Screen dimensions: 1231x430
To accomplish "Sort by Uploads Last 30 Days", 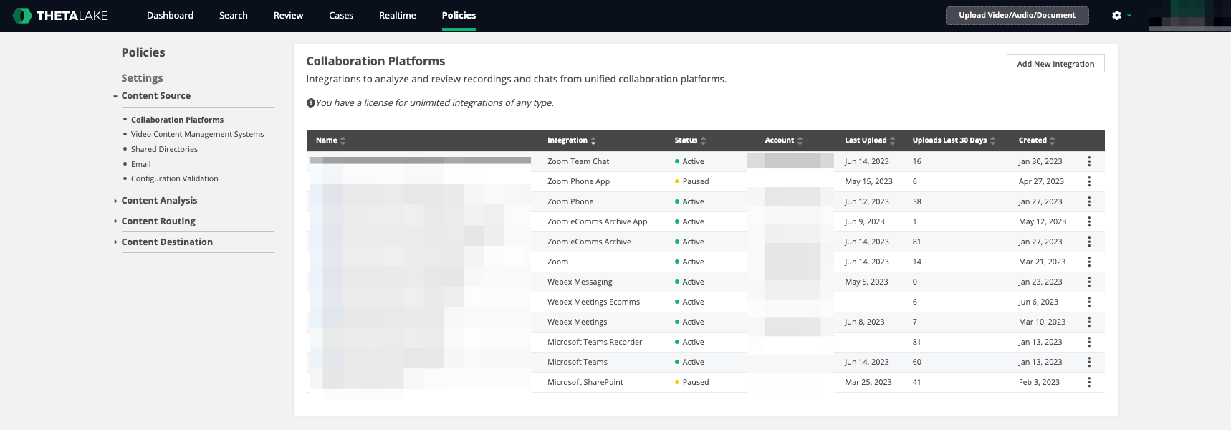I will [954, 140].
